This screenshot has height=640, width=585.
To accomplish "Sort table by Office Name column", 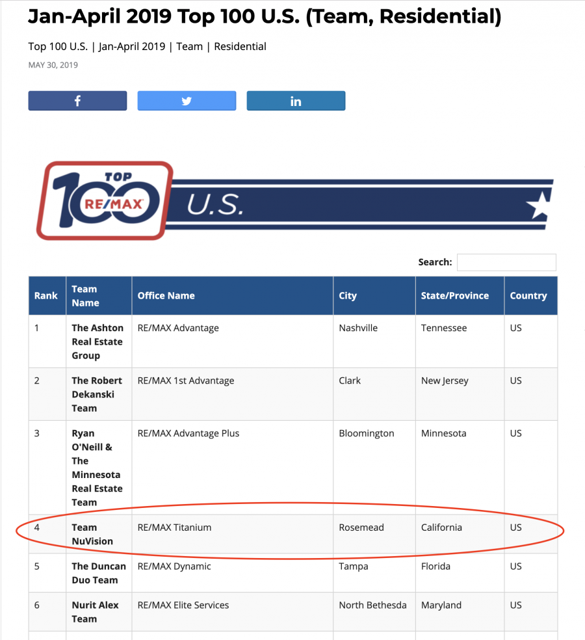I will pos(233,295).
